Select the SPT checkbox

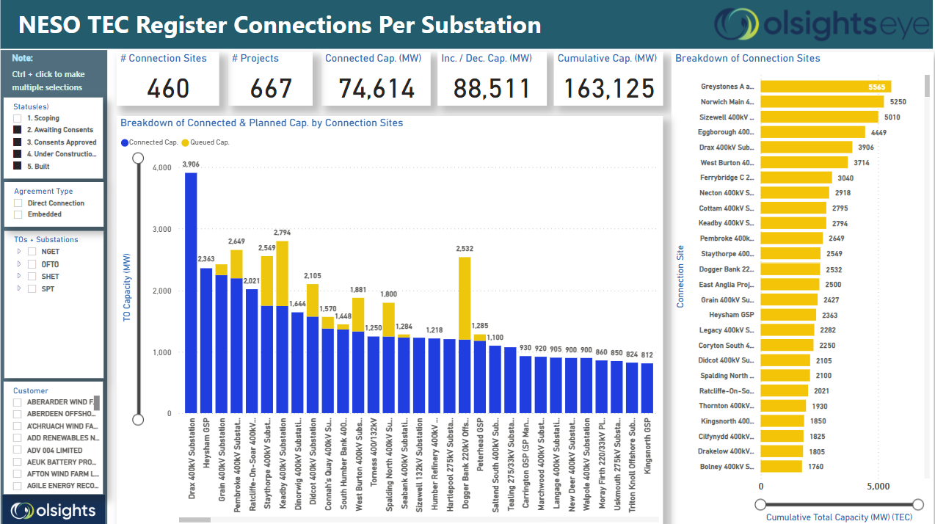[x=32, y=289]
